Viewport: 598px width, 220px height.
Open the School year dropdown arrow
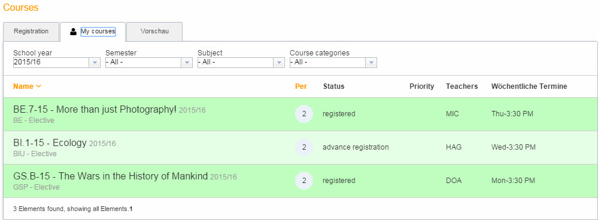click(95, 63)
